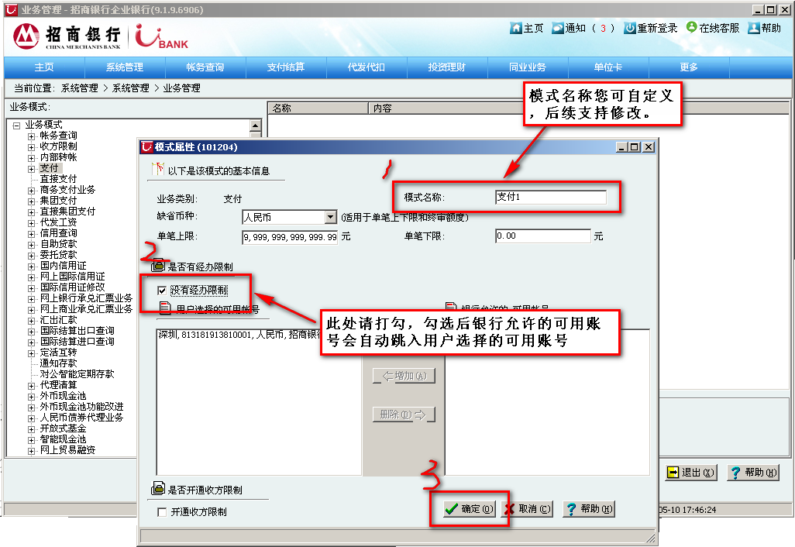Open the 通知 notifications icon
The height and width of the screenshot is (547, 795).
(x=558, y=28)
